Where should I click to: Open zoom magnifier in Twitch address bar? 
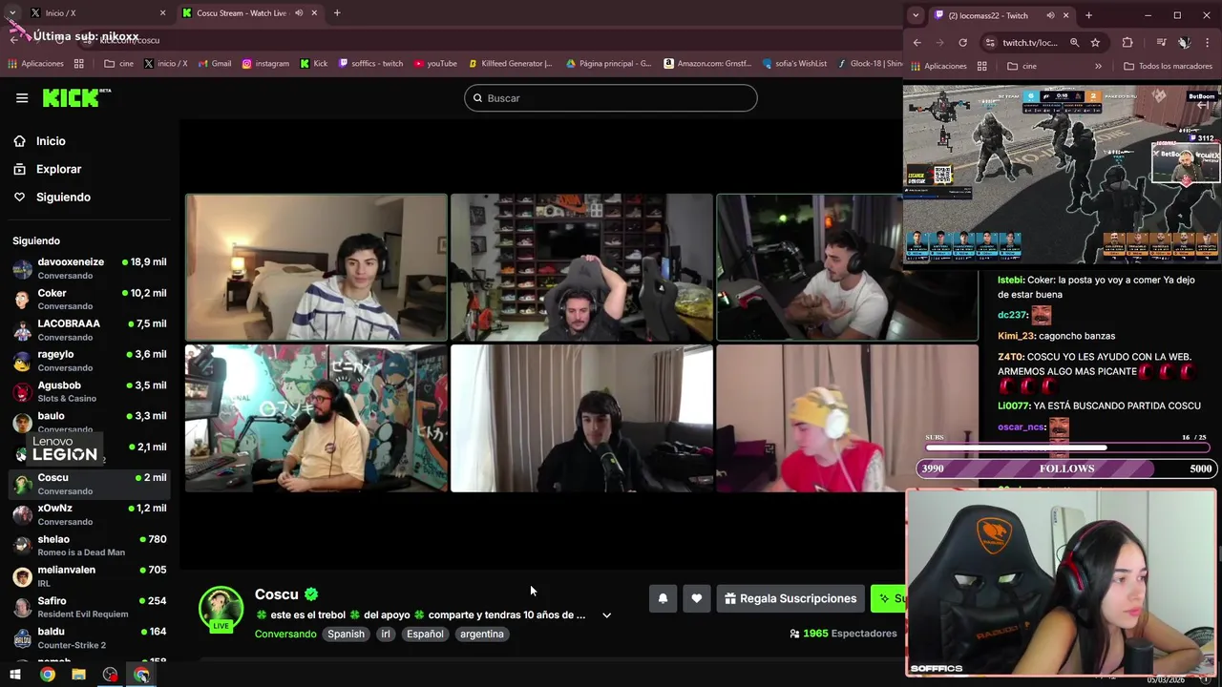pyautogui.click(x=1074, y=43)
